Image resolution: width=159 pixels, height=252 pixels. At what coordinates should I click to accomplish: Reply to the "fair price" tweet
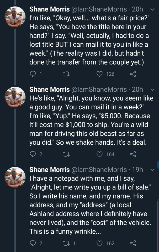pos(33,74)
